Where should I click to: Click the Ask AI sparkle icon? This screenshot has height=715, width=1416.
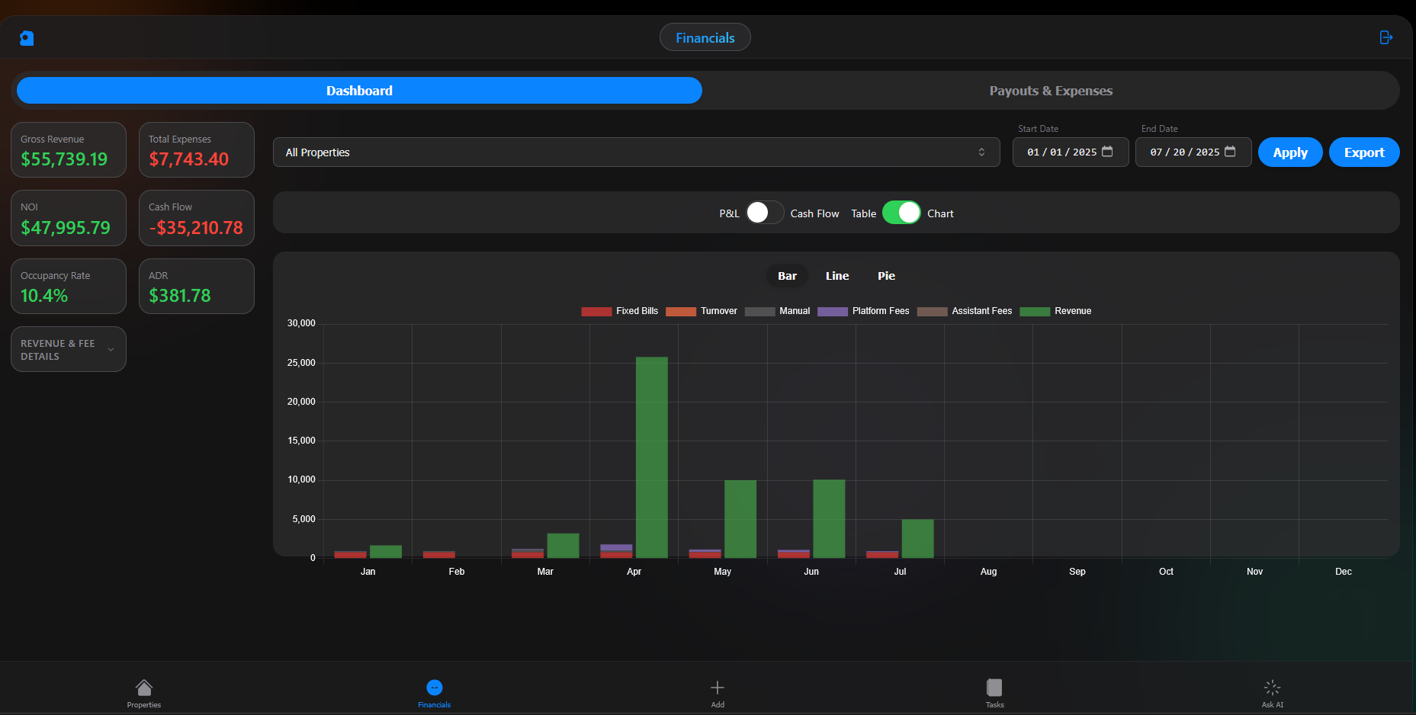tap(1271, 687)
